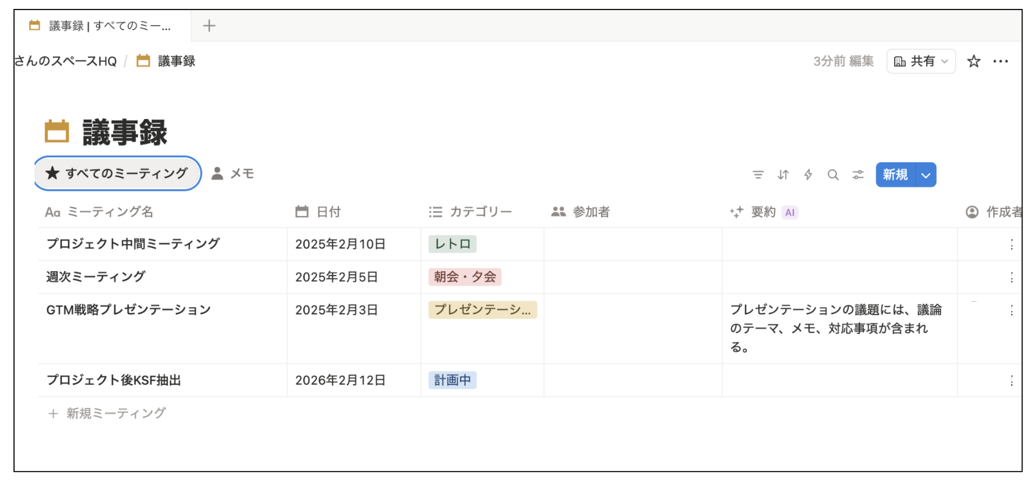Screen dimensions: 1032x493
Task: Click the プレゼンテーシ... category tag
Action: 483,309
